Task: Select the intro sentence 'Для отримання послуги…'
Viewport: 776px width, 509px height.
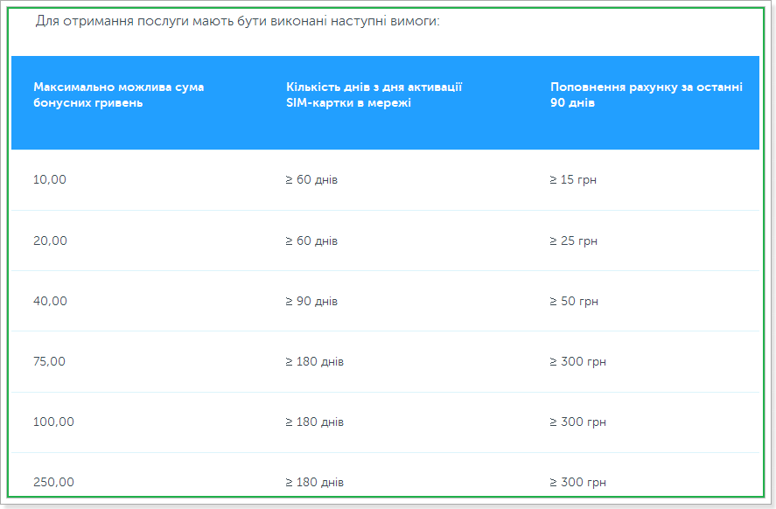Action: 238,21
